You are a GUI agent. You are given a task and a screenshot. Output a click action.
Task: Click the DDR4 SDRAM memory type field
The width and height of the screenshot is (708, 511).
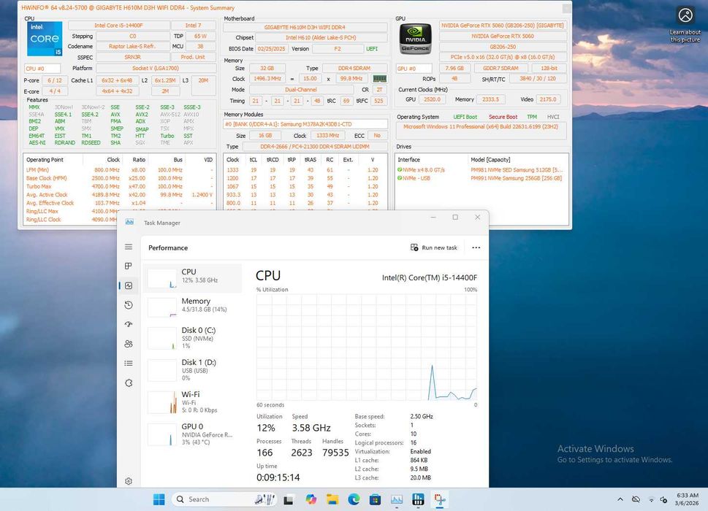tap(354, 68)
